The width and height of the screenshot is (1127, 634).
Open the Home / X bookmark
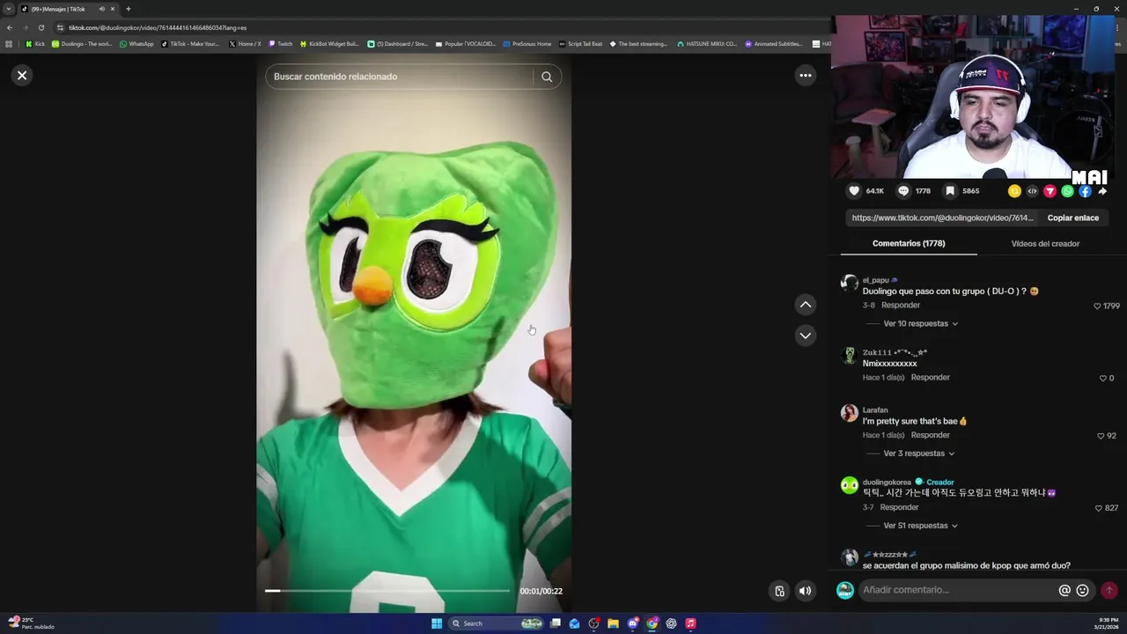(x=245, y=44)
